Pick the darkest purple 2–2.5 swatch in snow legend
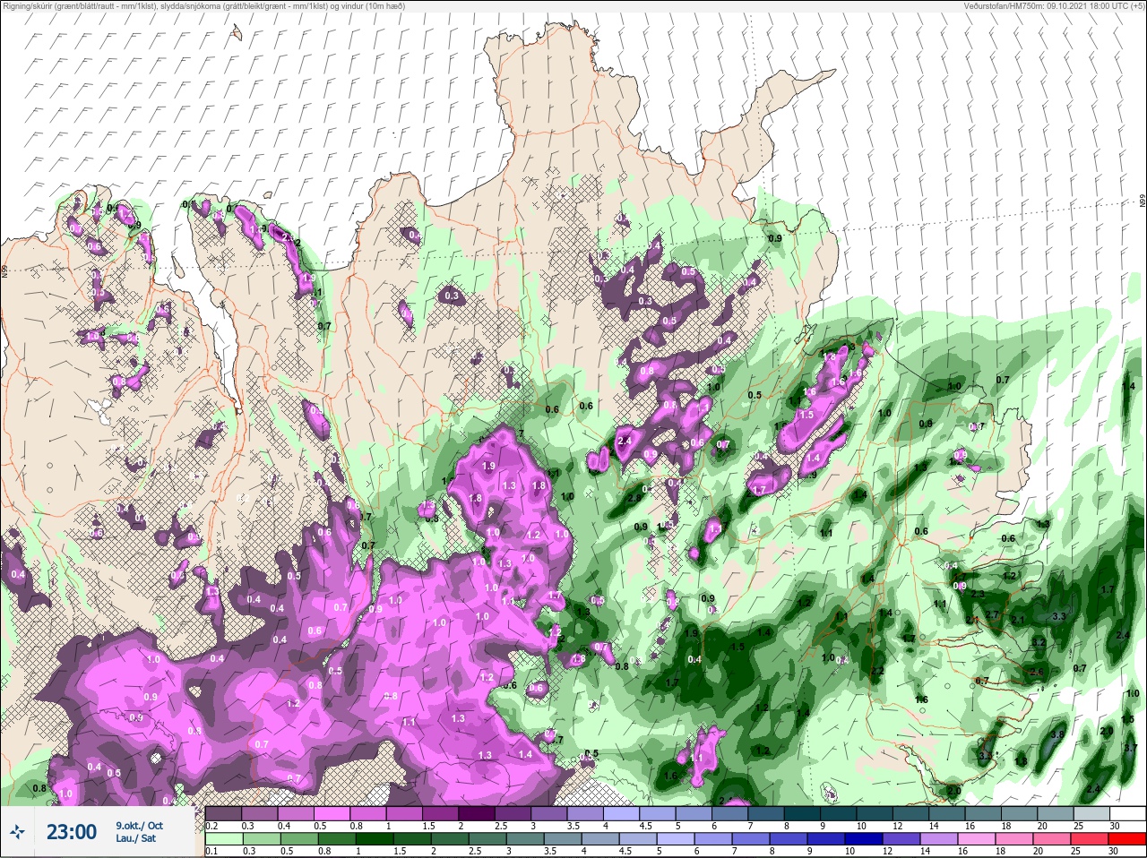 click(x=477, y=813)
